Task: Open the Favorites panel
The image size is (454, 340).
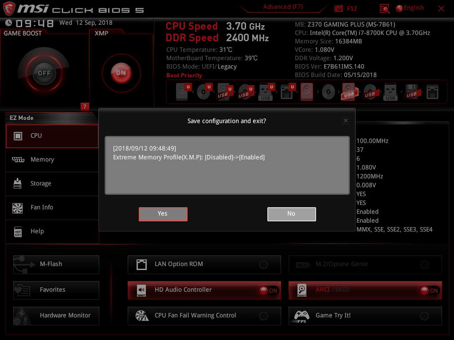Action: (56, 290)
